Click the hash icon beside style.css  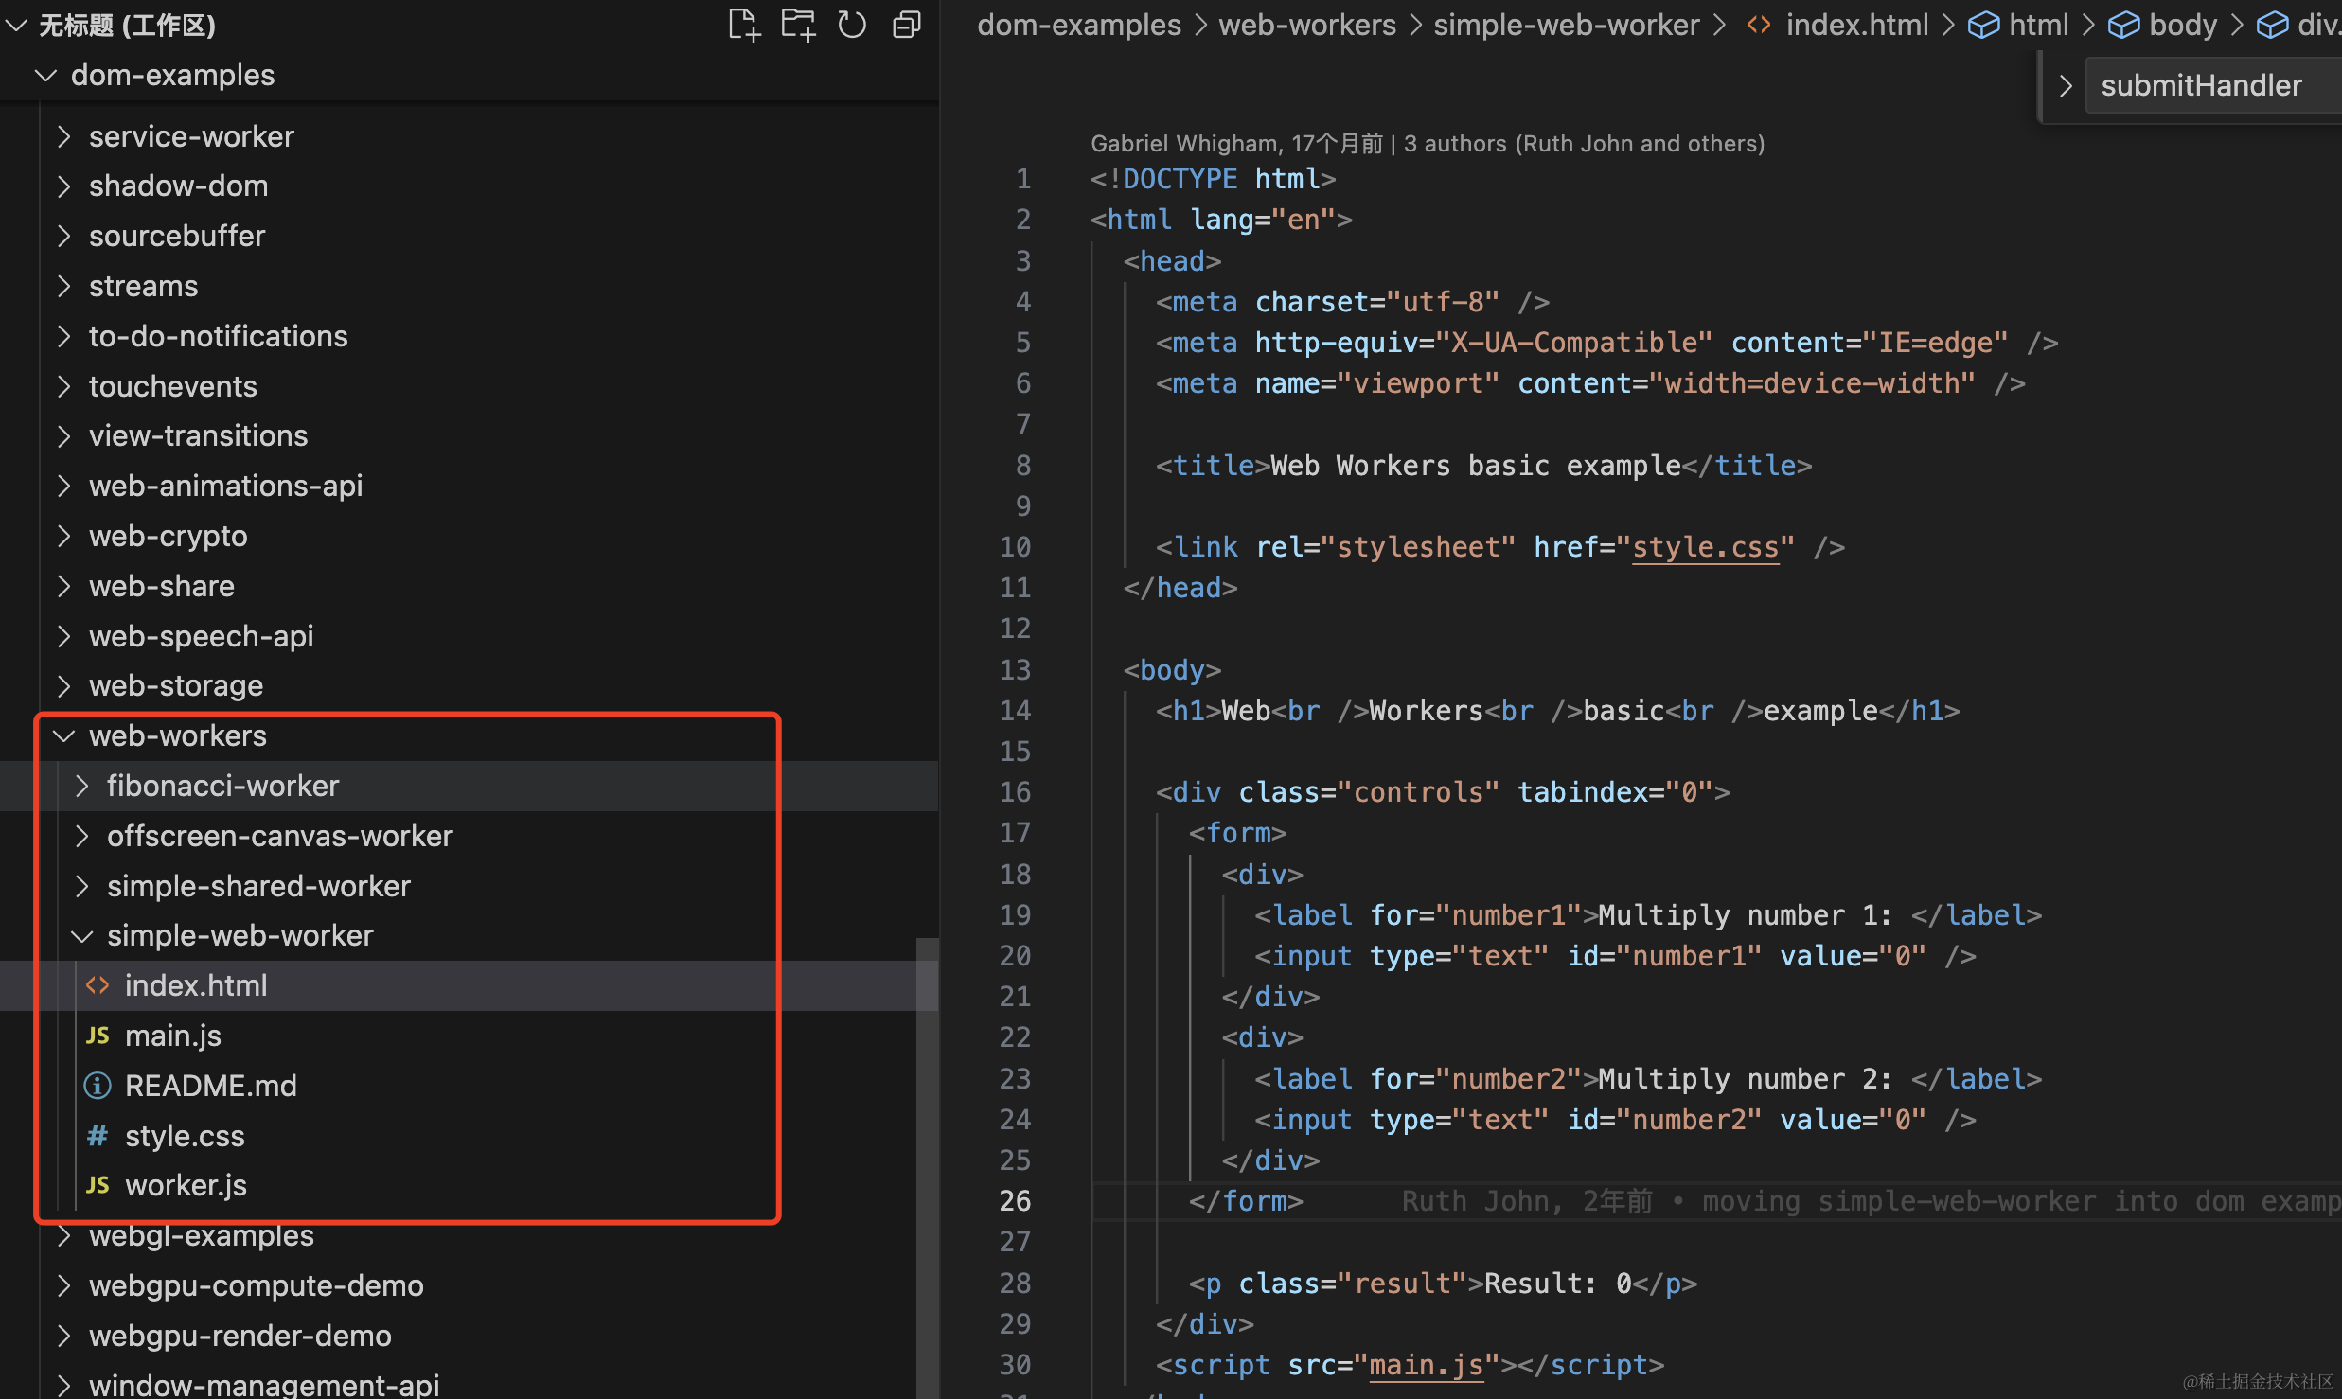[x=98, y=1136]
